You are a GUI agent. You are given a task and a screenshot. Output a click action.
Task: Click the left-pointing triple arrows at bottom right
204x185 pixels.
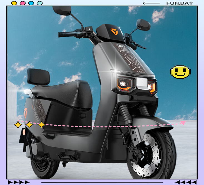[x=186, y=182]
